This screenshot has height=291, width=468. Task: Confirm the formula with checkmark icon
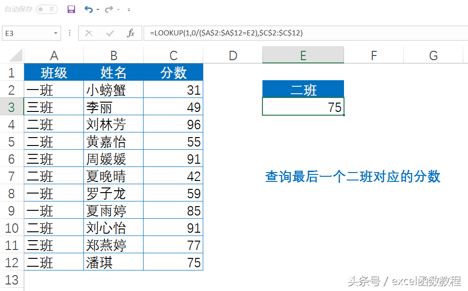pos(110,33)
